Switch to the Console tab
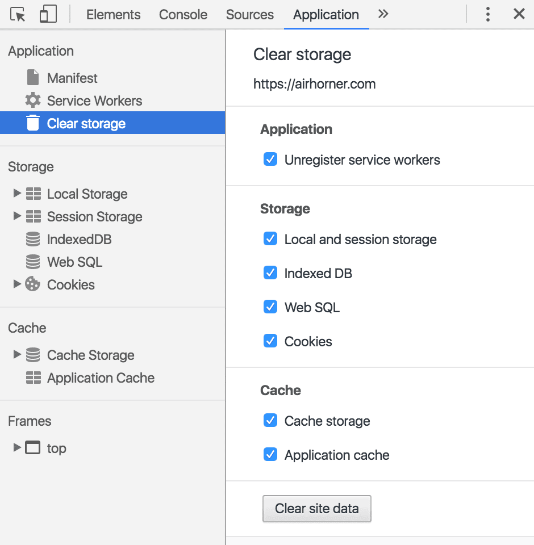Screen dimensions: 534x545 tap(183, 15)
